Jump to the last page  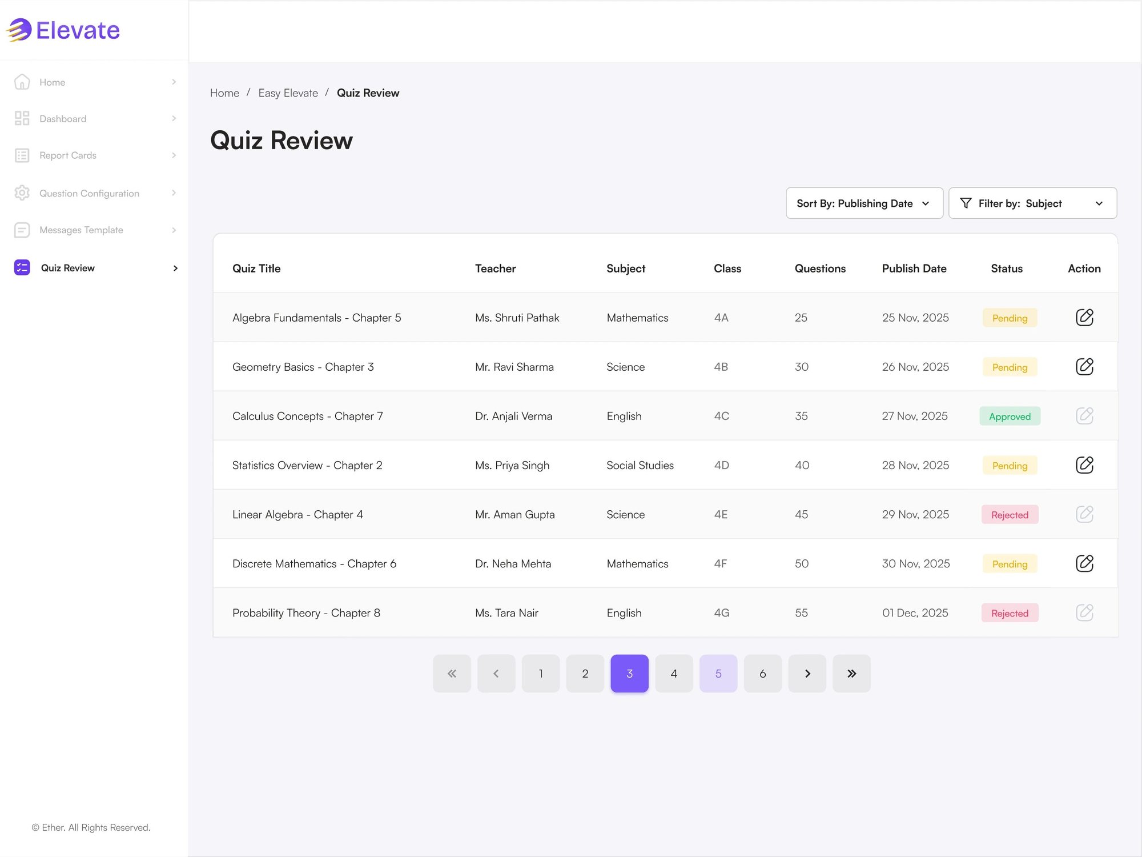click(851, 674)
